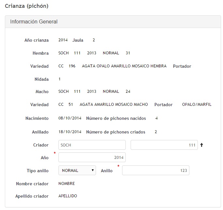This screenshot has width=223, height=210.
Task: Click the Anillo label next to the dropdown
Action: (107, 171)
